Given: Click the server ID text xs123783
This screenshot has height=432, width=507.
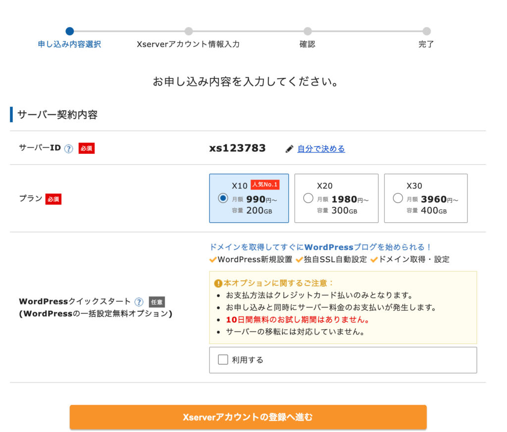Looking at the screenshot, I should [x=237, y=148].
